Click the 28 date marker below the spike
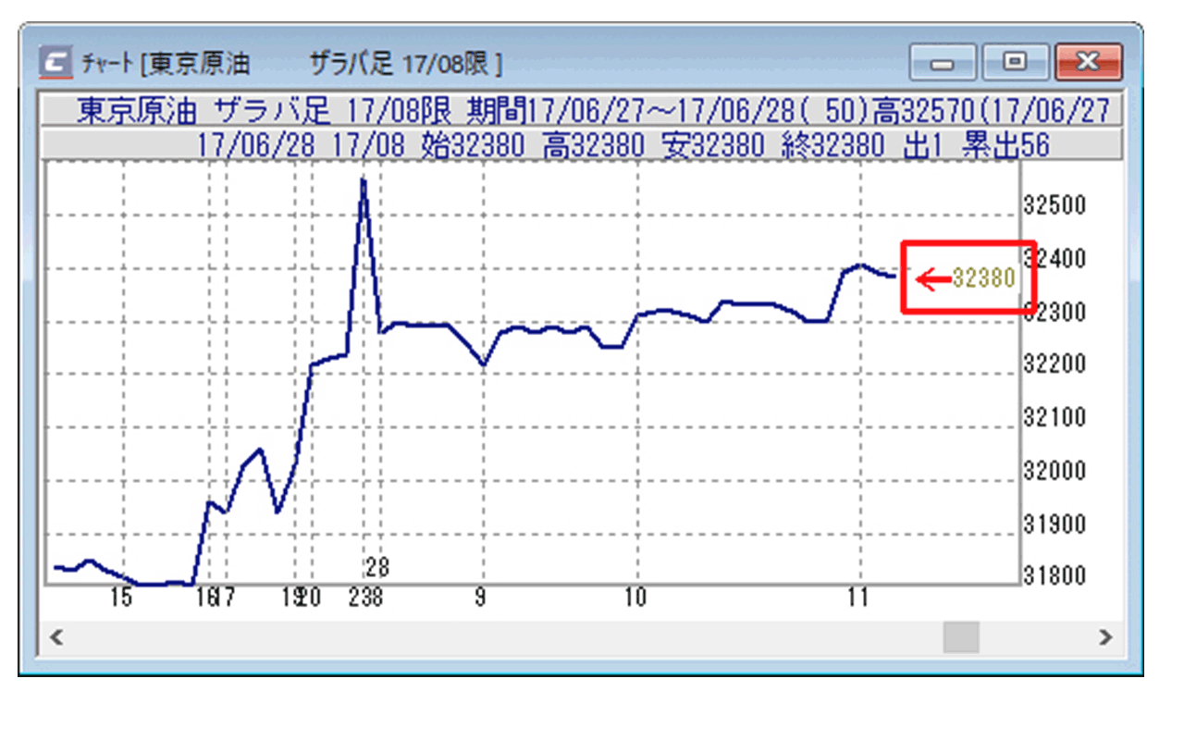The height and width of the screenshot is (740, 1184). click(x=376, y=566)
